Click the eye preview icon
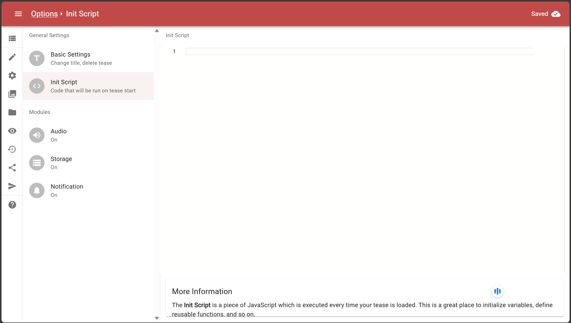The width and height of the screenshot is (571, 323). tap(12, 131)
